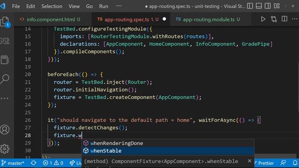Viewport: 299px width, 168px height.
Task: Close the suggestion details popup
Action: click(x=249, y=161)
